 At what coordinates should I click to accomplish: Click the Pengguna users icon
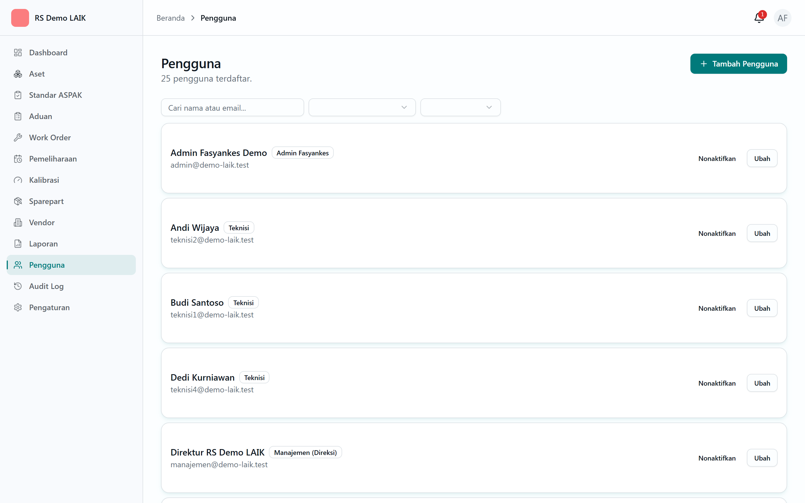[x=18, y=265]
